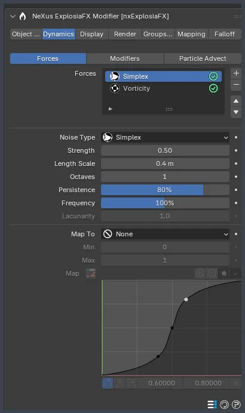Expand the forces list filter triangle
Image resolution: width=245 pixels, height=413 pixels.
111,109
